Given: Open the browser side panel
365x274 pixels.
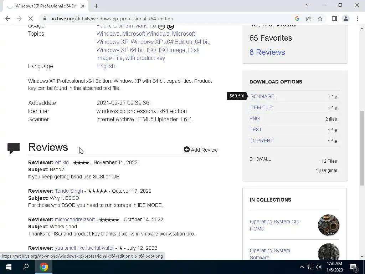Looking at the screenshot, I should [334, 19].
